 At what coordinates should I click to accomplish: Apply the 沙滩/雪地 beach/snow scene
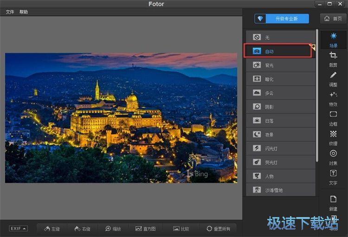coord(281,190)
